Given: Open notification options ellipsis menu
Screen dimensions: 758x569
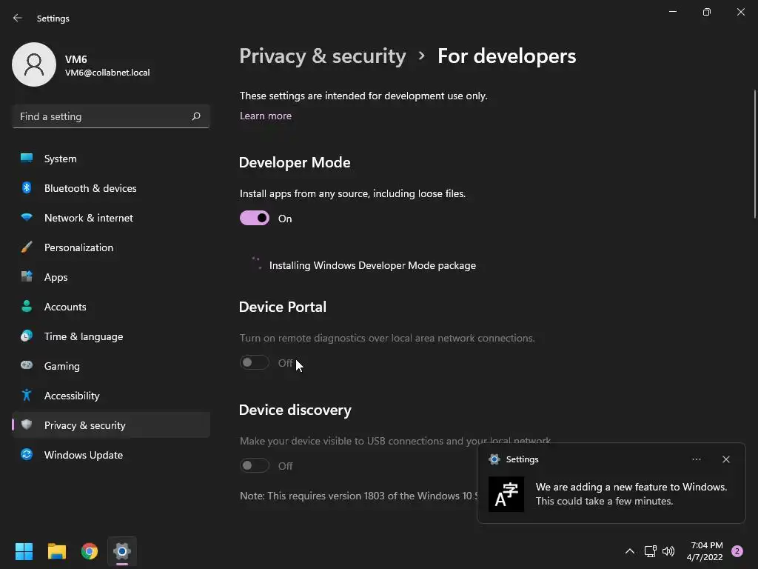Looking at the screenshot, I should coord(697,459).
